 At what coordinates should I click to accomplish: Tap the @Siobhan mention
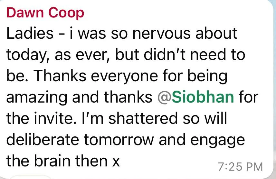click(x=195, y=97)
